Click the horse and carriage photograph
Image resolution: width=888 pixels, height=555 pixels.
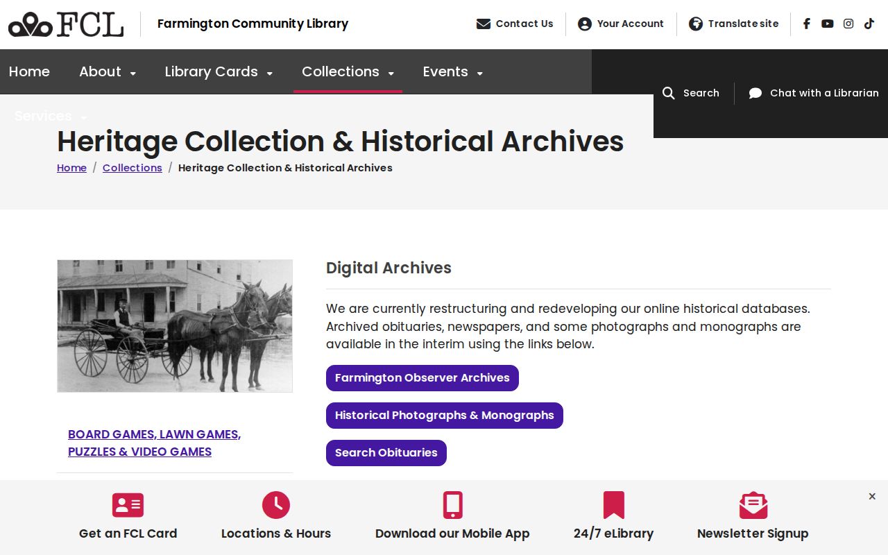(175, 326)
